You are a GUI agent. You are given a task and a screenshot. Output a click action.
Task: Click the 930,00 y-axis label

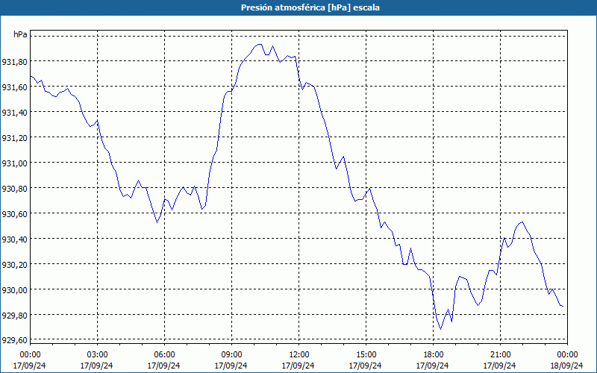point(14,290)
